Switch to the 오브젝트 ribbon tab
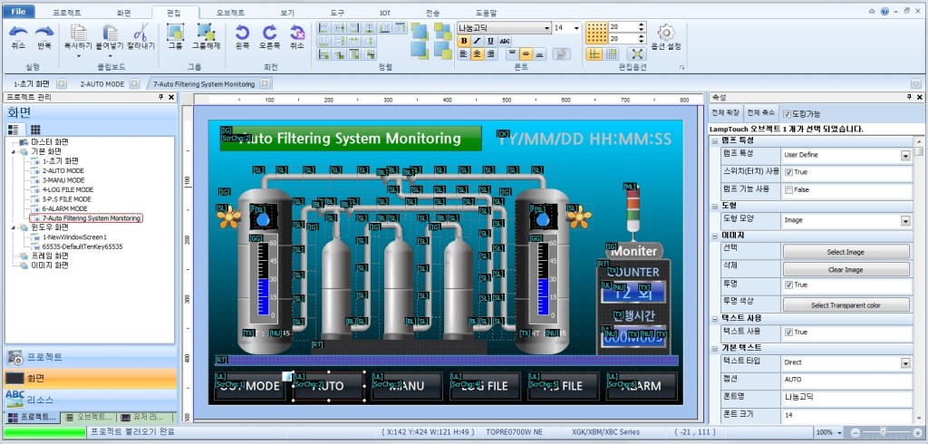The width and height of the screenshot is (928, 444). (230, 14)
